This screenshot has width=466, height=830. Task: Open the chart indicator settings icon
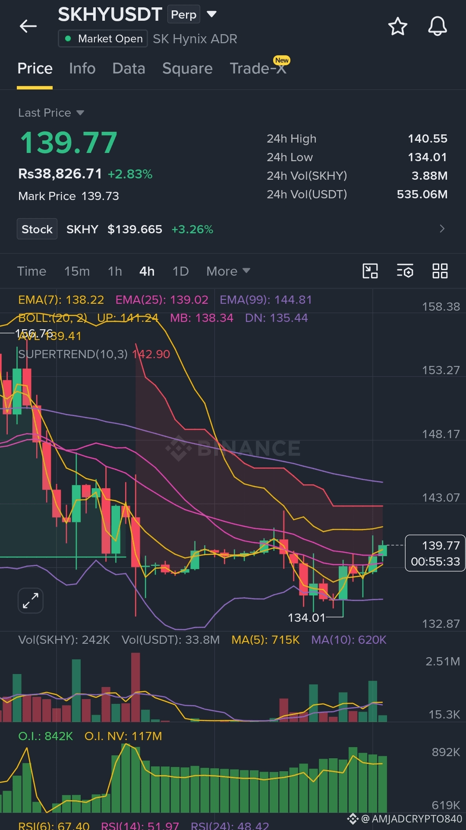pyautogui.click(x=405, y=271)
